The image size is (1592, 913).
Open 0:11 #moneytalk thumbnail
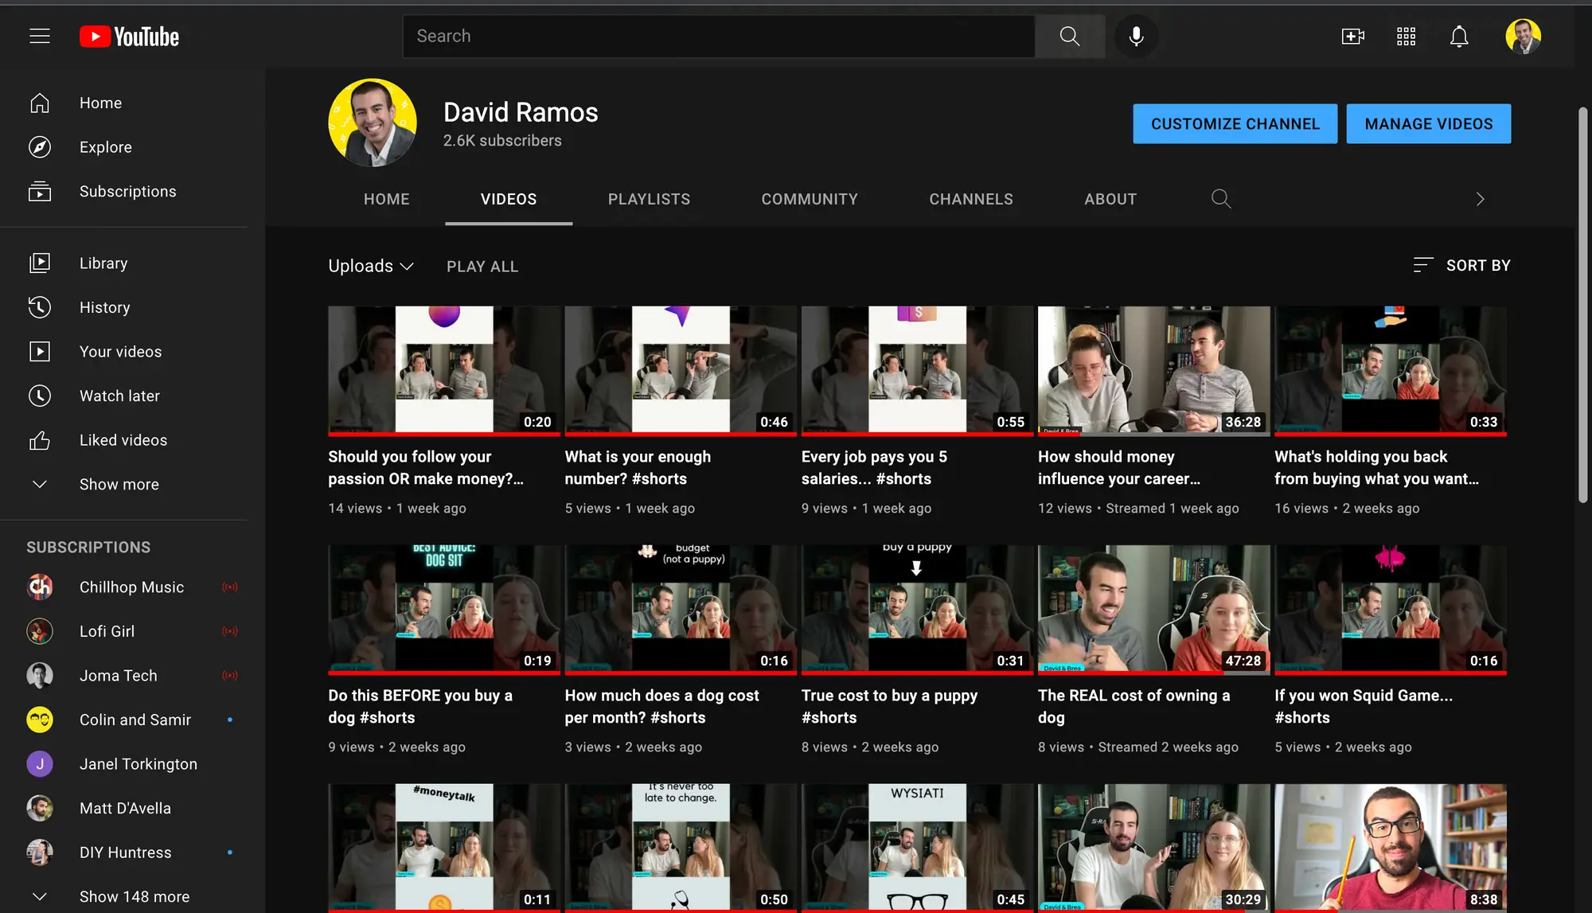443,848
